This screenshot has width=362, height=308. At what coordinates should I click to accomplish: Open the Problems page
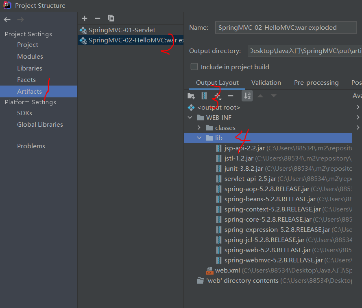coord(31,146)
